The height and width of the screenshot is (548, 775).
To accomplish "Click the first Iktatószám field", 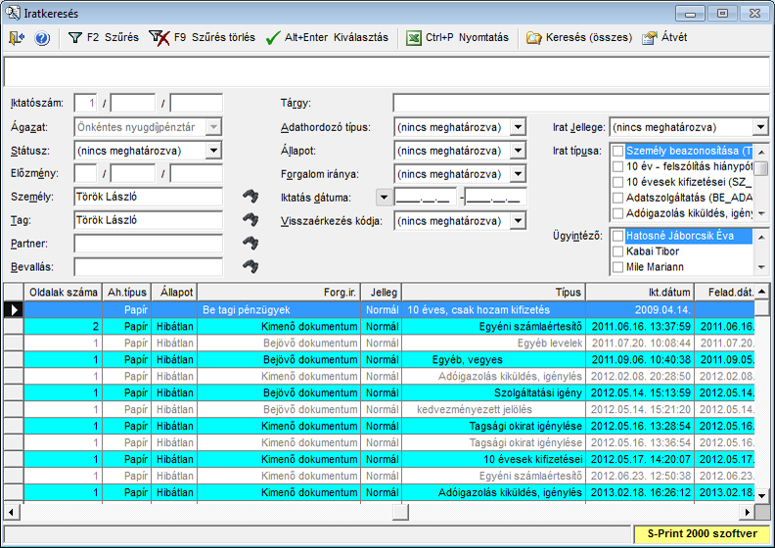I will tap(85, 104).
